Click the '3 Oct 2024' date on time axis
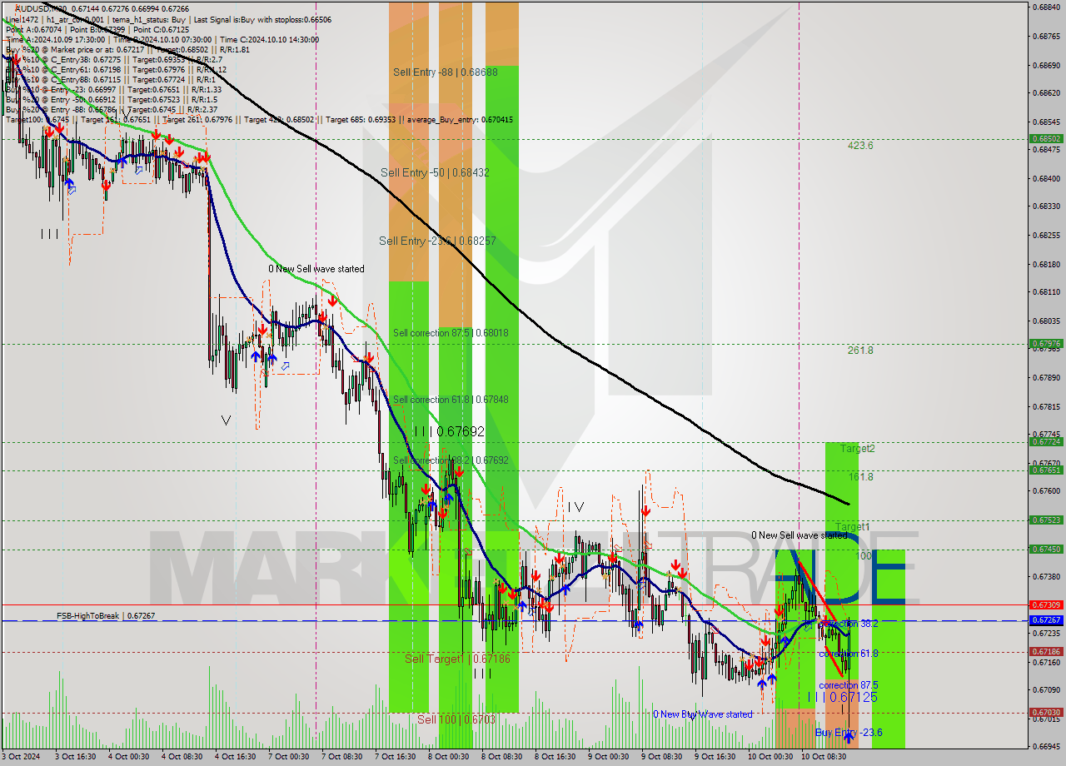 coord(21,757)
